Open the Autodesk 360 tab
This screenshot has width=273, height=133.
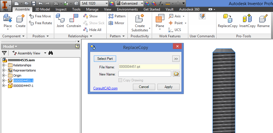coord(189,9)
